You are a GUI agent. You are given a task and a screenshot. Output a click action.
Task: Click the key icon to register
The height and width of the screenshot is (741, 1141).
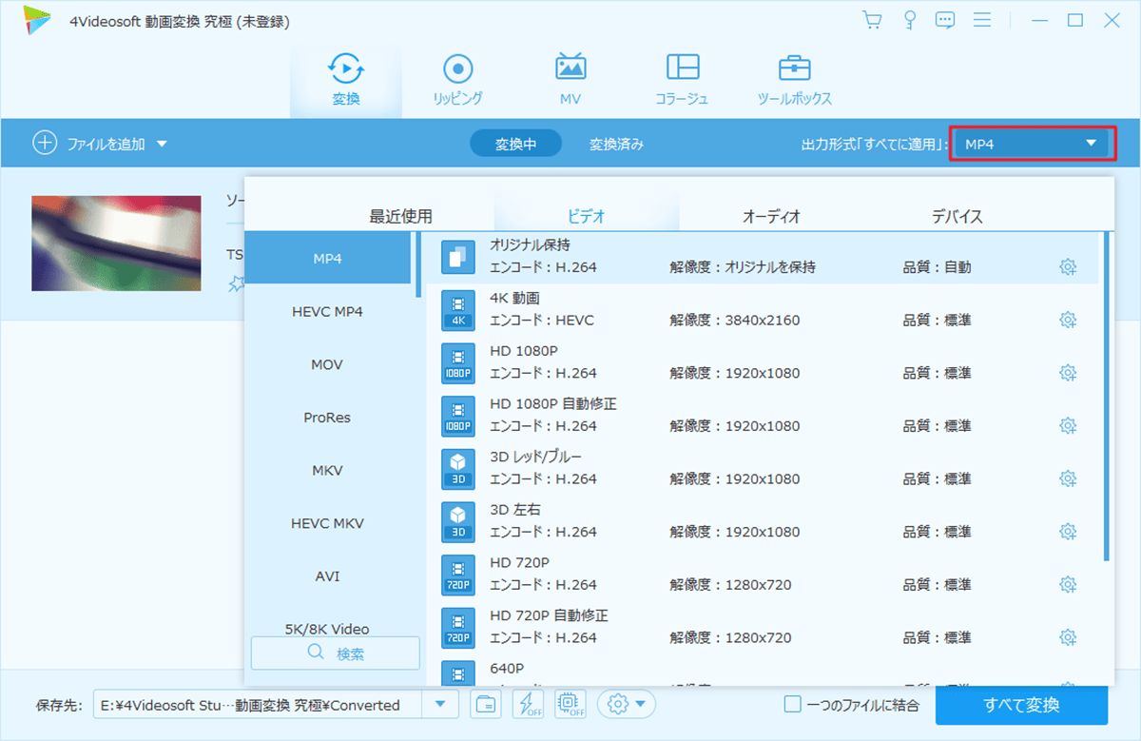tap(908, 19)
